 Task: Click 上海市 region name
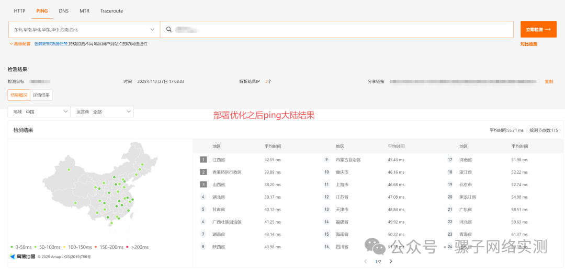coord(342,184)
